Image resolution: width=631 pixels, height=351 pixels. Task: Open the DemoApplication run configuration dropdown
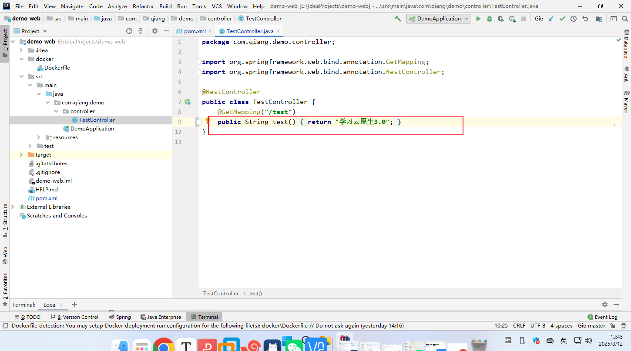(438, 19)
